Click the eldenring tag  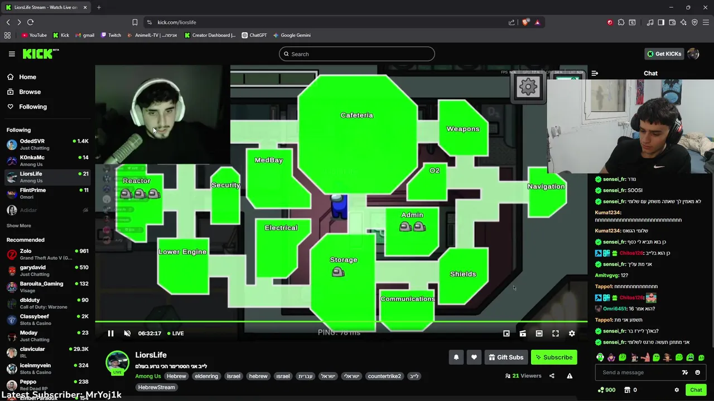tap(206, 376)
